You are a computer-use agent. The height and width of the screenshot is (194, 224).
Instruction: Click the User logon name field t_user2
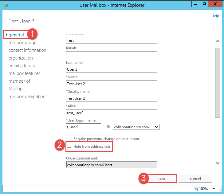[x=84, y=127]
